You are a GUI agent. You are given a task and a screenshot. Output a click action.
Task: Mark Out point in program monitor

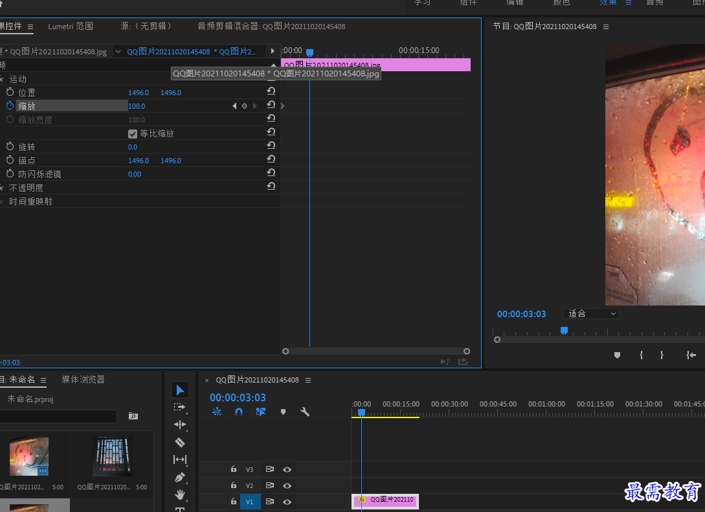662,355
